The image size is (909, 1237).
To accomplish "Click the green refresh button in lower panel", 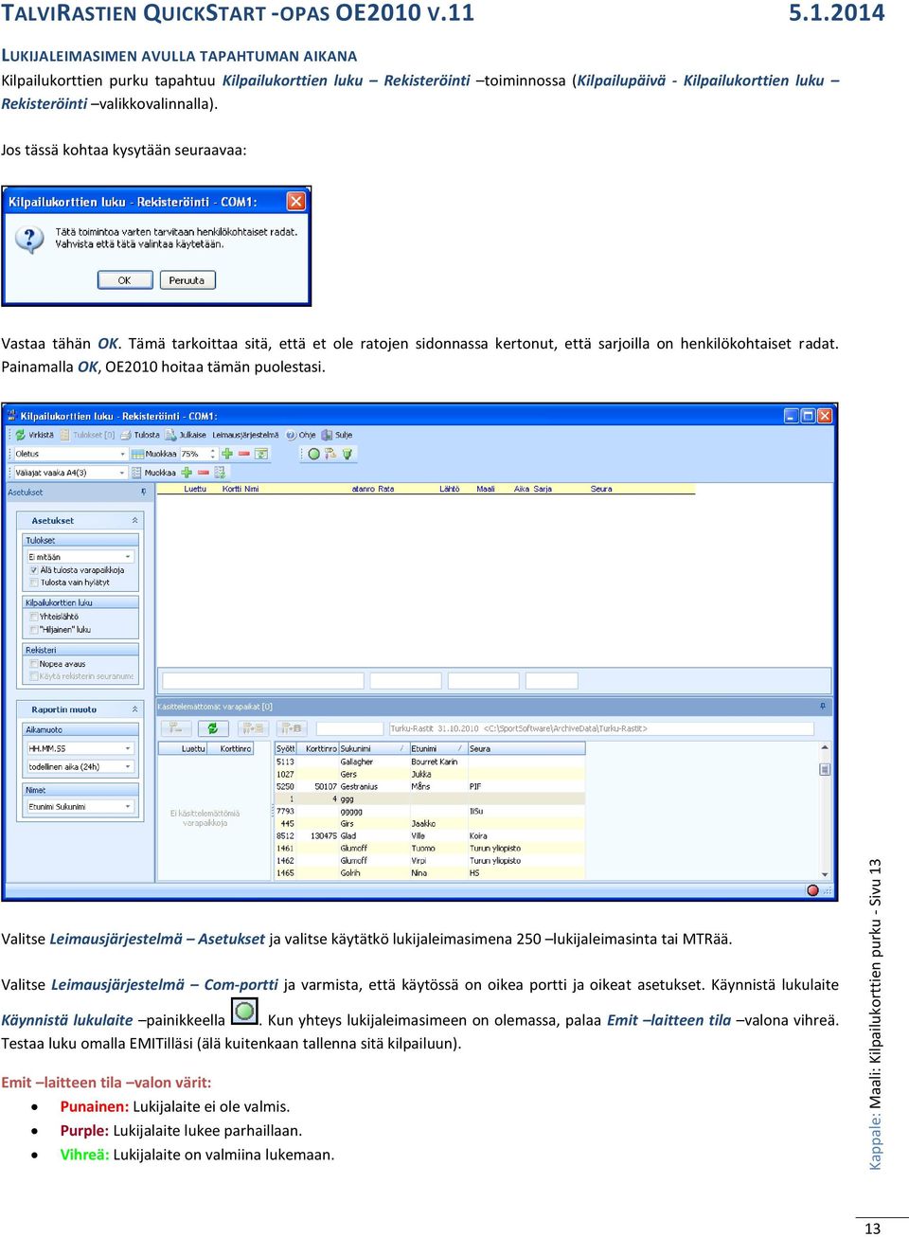I will point(212,728).
